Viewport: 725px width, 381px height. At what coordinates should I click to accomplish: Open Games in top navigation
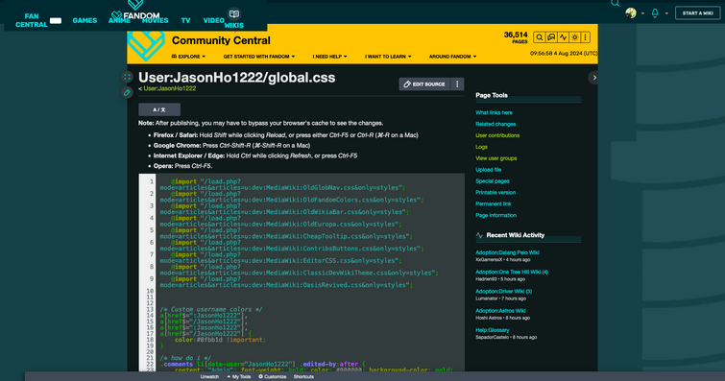coord(85,20)
